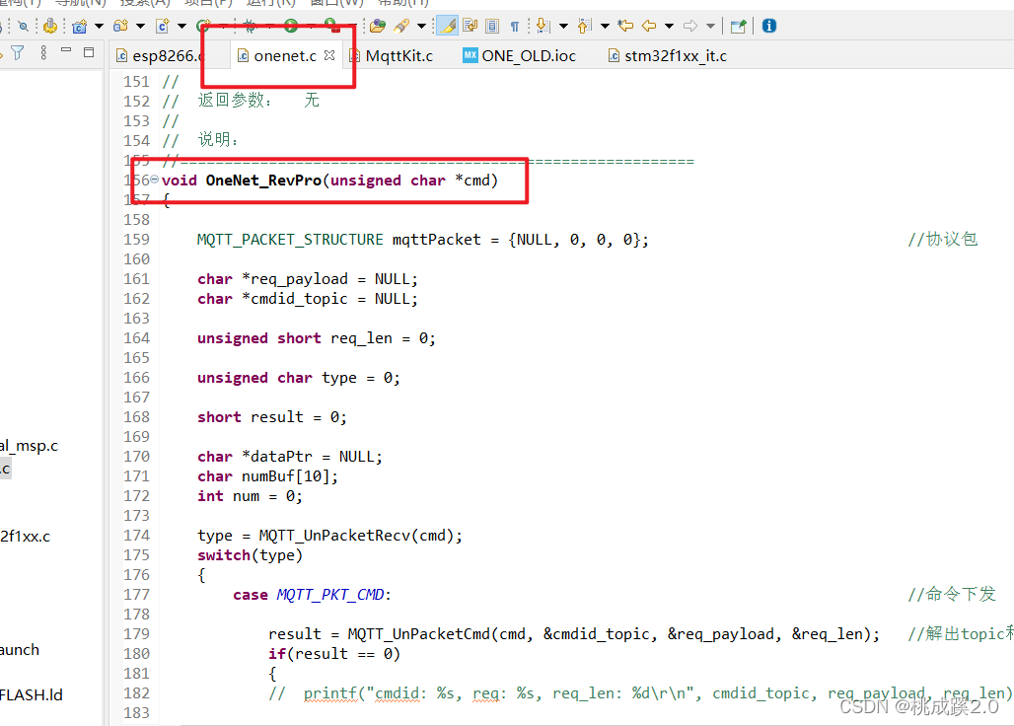Click the Next Annotation icon
1014x726 pixels.
(x=543, y=26)
